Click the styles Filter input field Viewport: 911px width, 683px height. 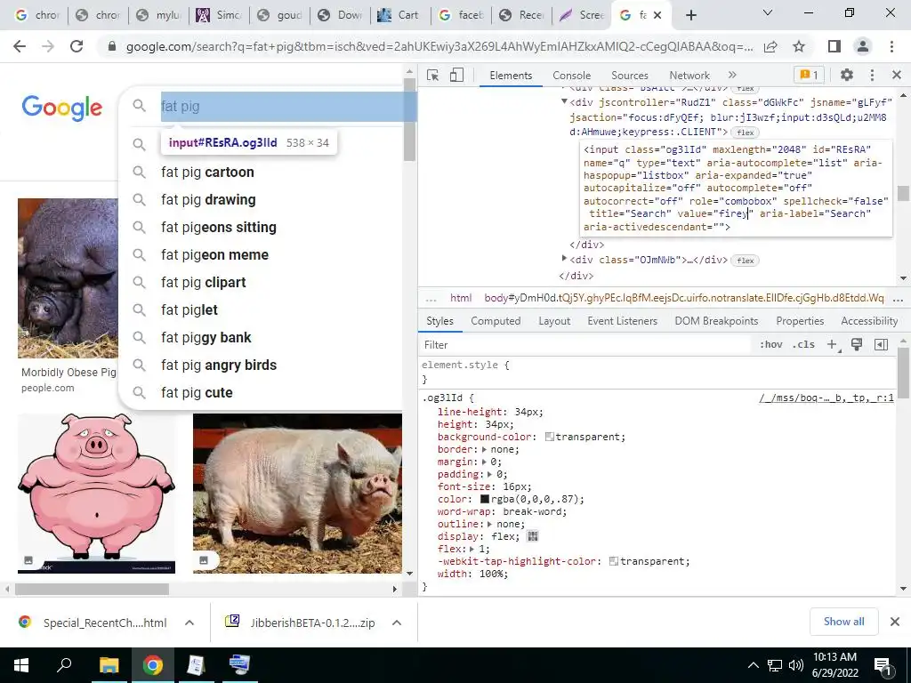click(x=584, y=345)
